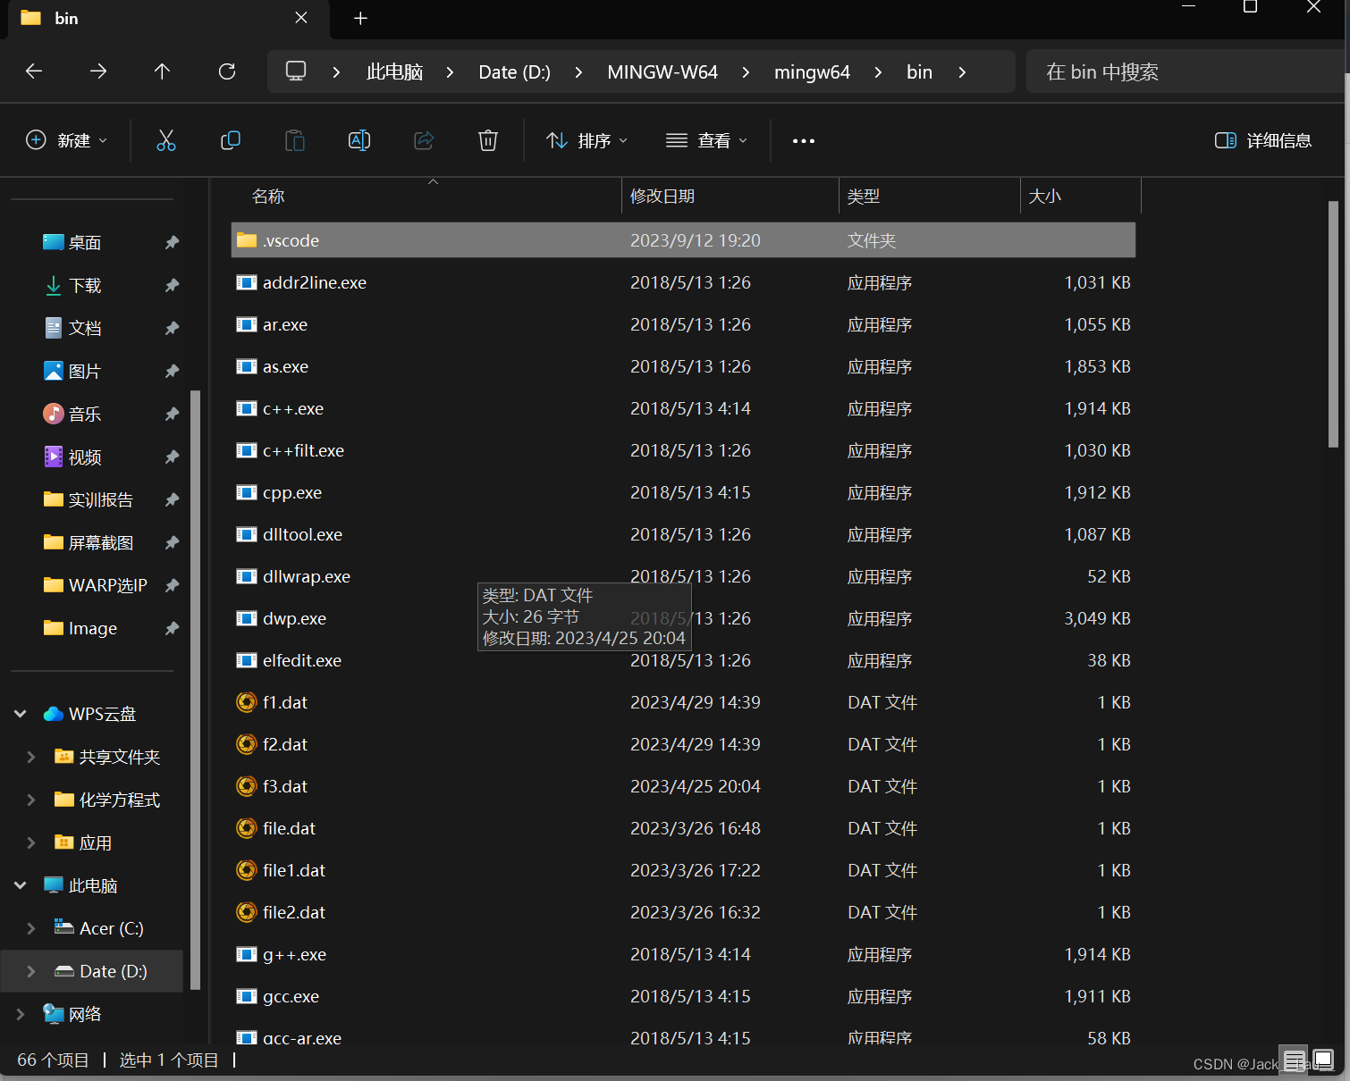Click the Delete trash can icon

point(488,140)
